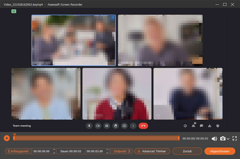Increase the start time stepper value

click(x=54, y=150)
